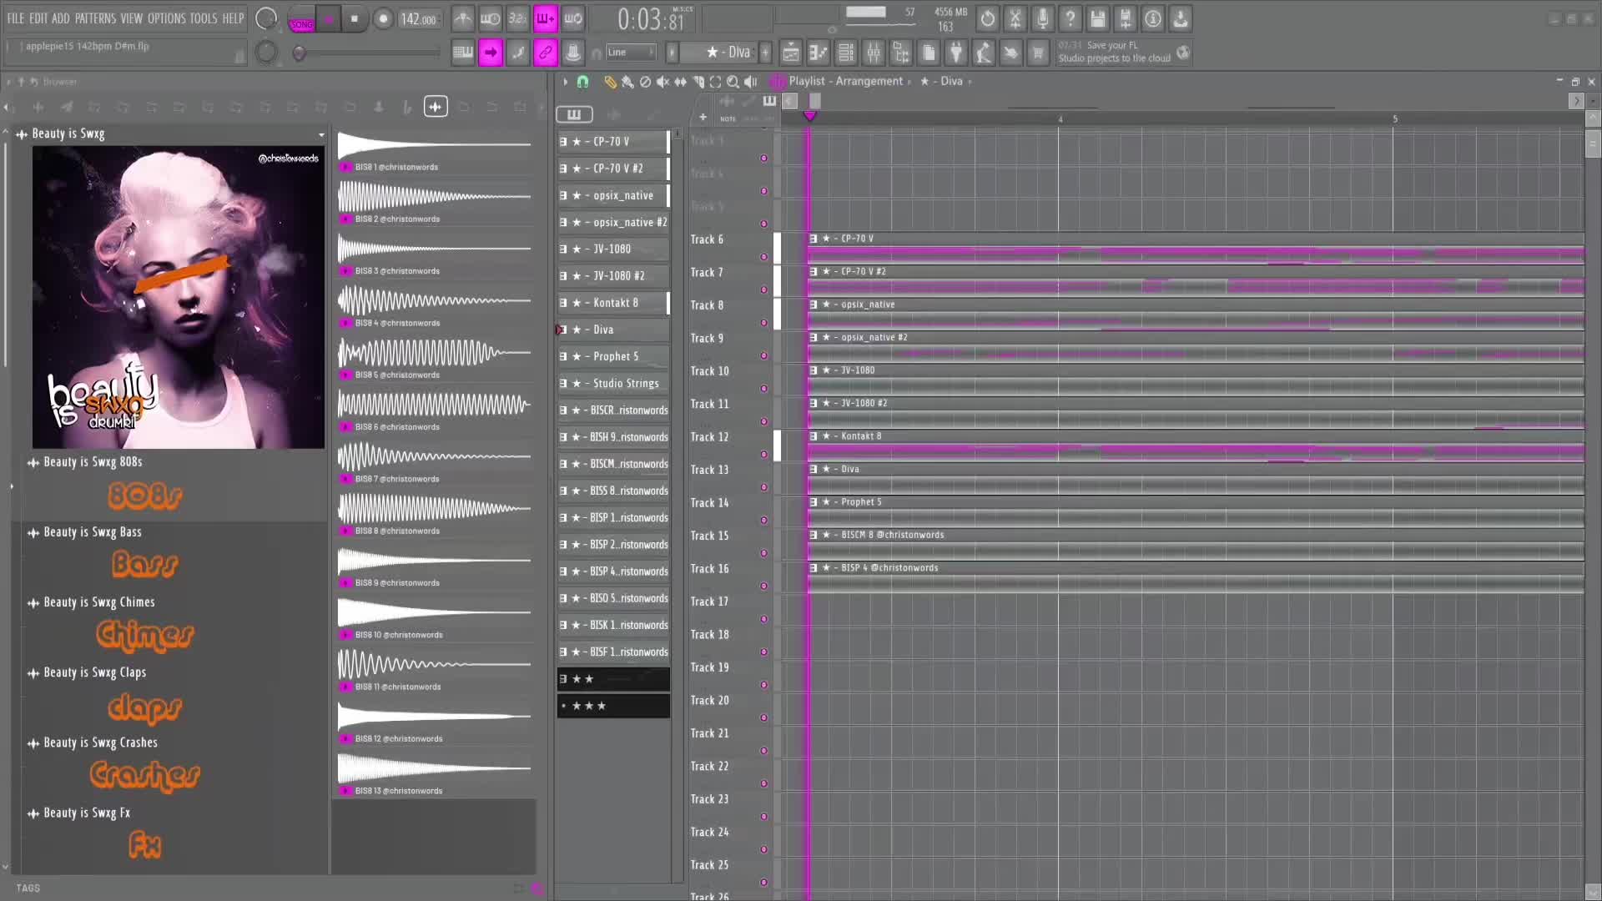The image size is (1602, 901).
Task: Open the PATTERNS menu
Action: coord(95,18)
